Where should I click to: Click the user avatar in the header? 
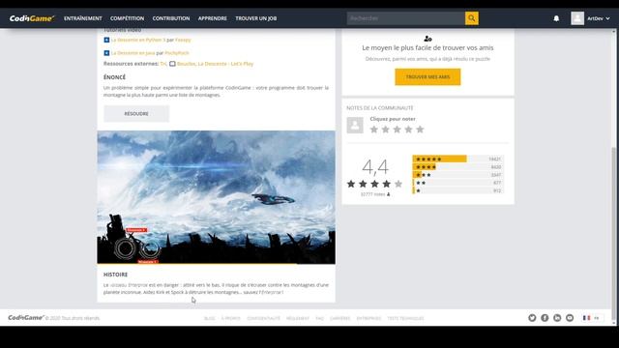577,18
